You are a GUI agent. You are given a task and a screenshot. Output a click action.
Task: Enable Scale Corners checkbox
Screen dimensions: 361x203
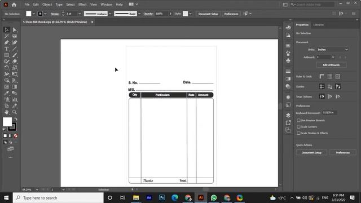[298, 127]
